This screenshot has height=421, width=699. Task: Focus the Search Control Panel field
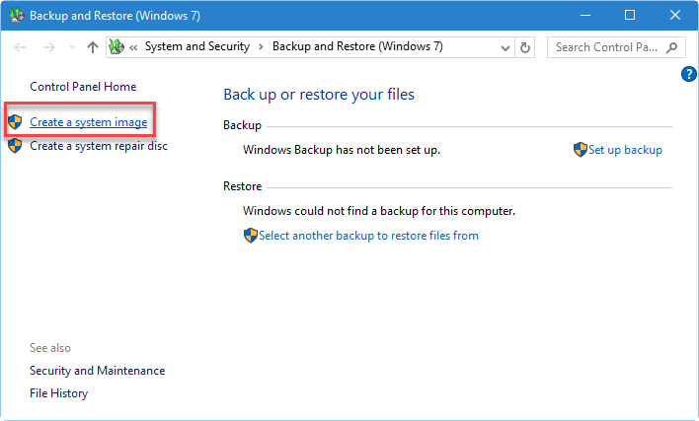coord(605,47)
